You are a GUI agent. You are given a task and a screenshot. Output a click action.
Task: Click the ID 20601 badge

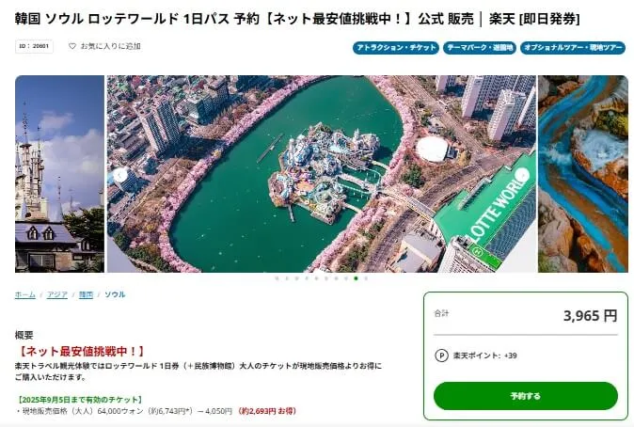[34, 46]
